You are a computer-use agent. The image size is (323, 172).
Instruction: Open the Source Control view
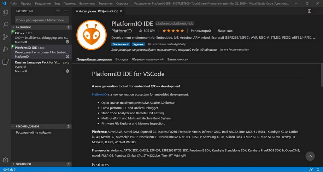point(5,37)
